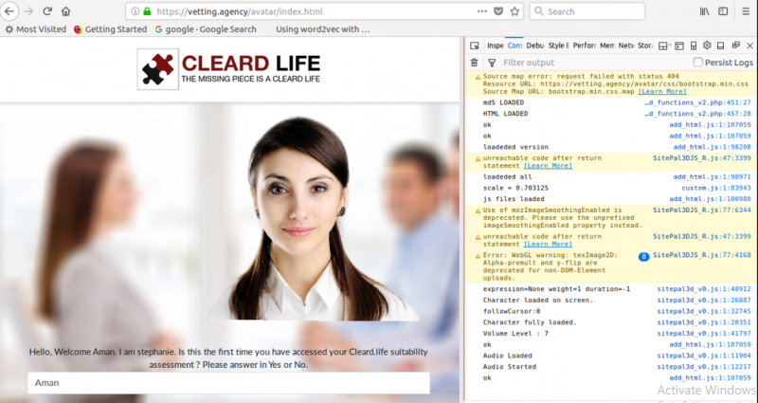Open google - Google Search bookmark

pyautogui.click(x=206, y=29)
